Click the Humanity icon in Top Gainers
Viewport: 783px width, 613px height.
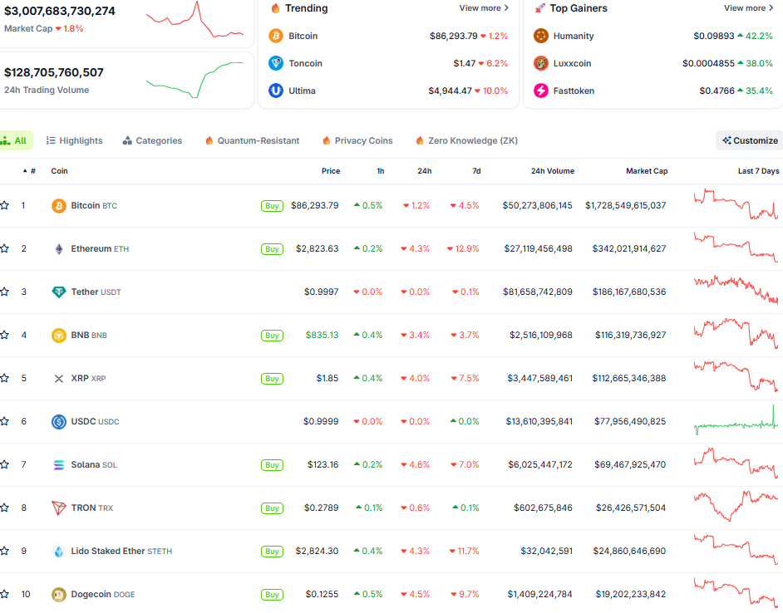point(541,37)
